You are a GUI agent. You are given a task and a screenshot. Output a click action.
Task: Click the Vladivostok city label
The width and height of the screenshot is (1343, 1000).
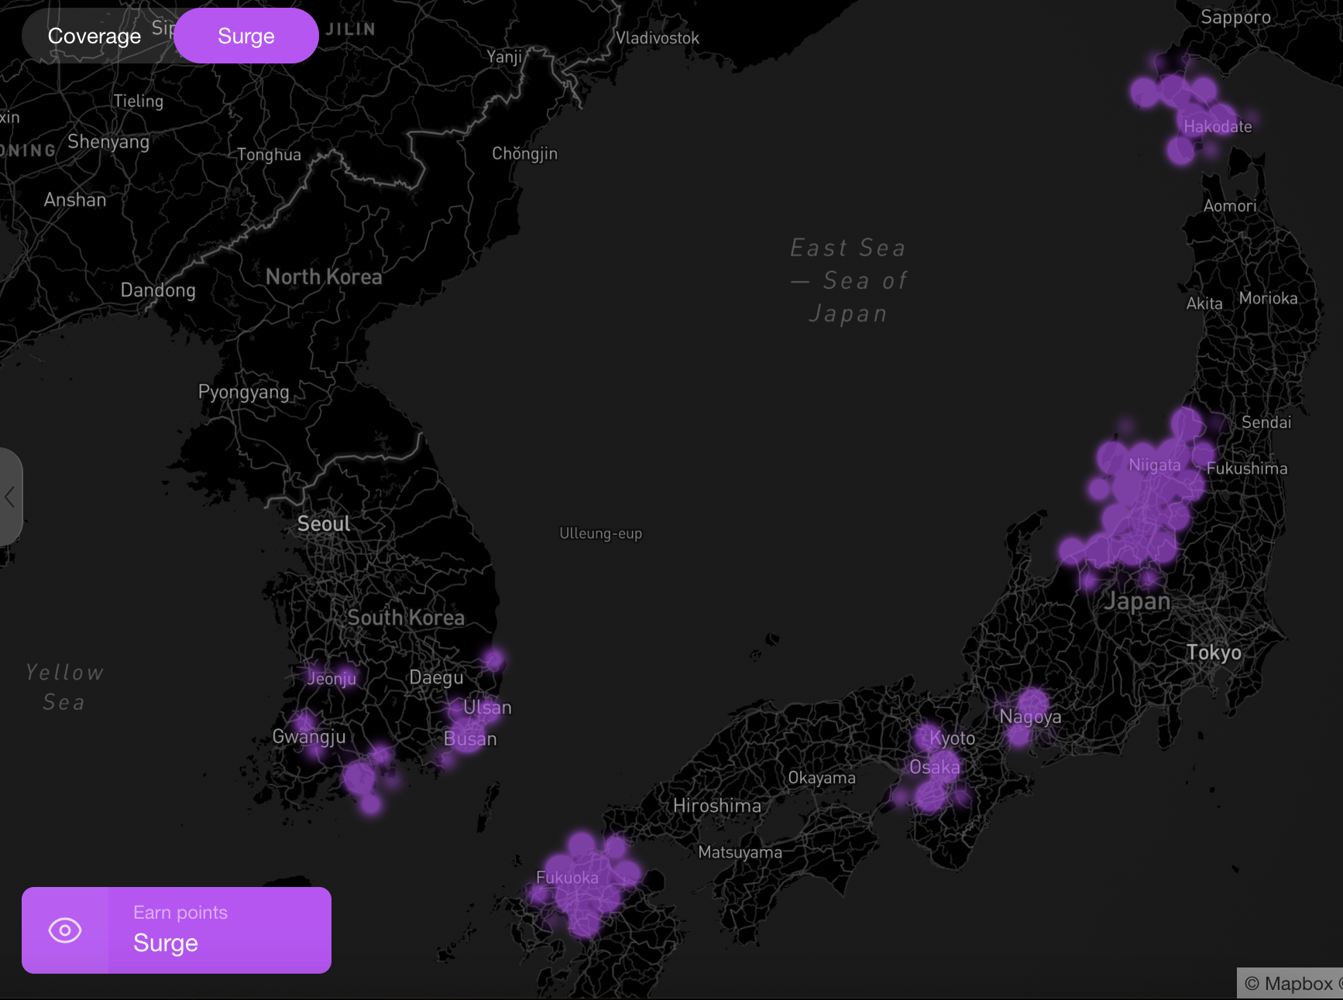pyautogui.click(x=658, y=38)
